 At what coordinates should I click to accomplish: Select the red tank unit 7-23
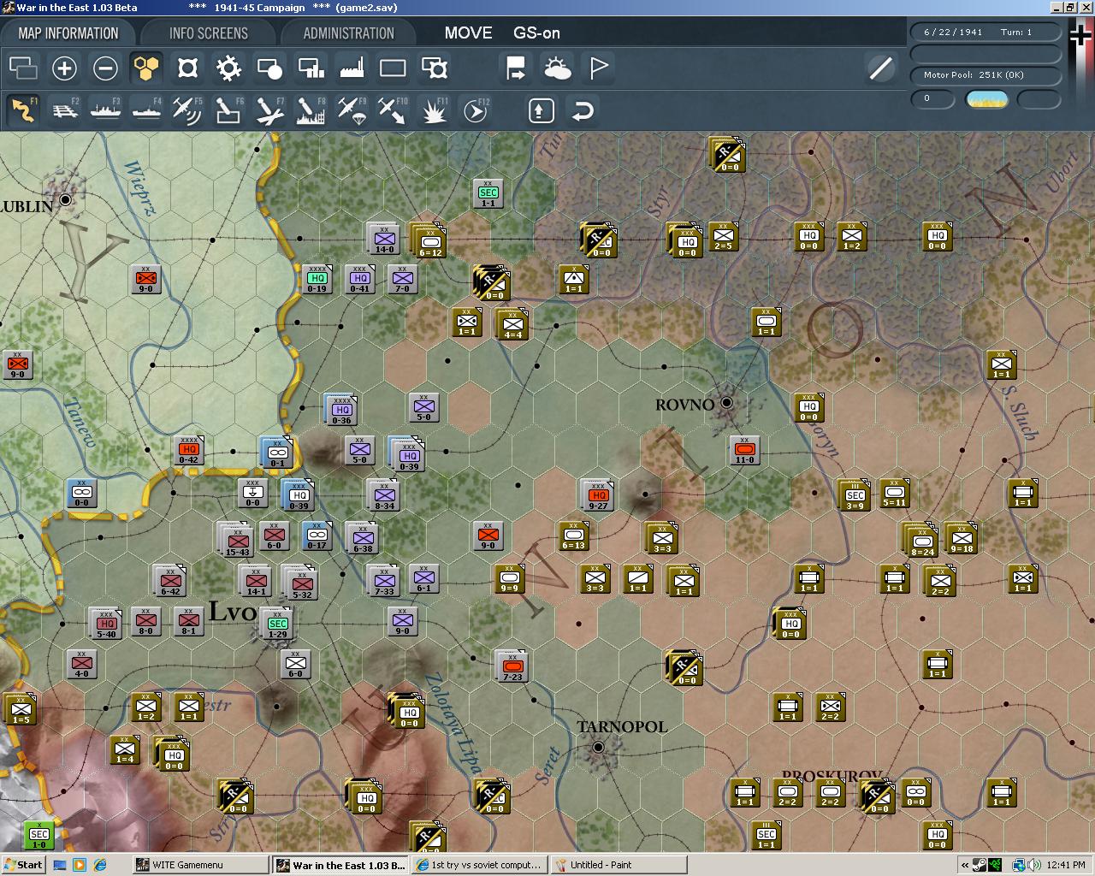(512, 666)
